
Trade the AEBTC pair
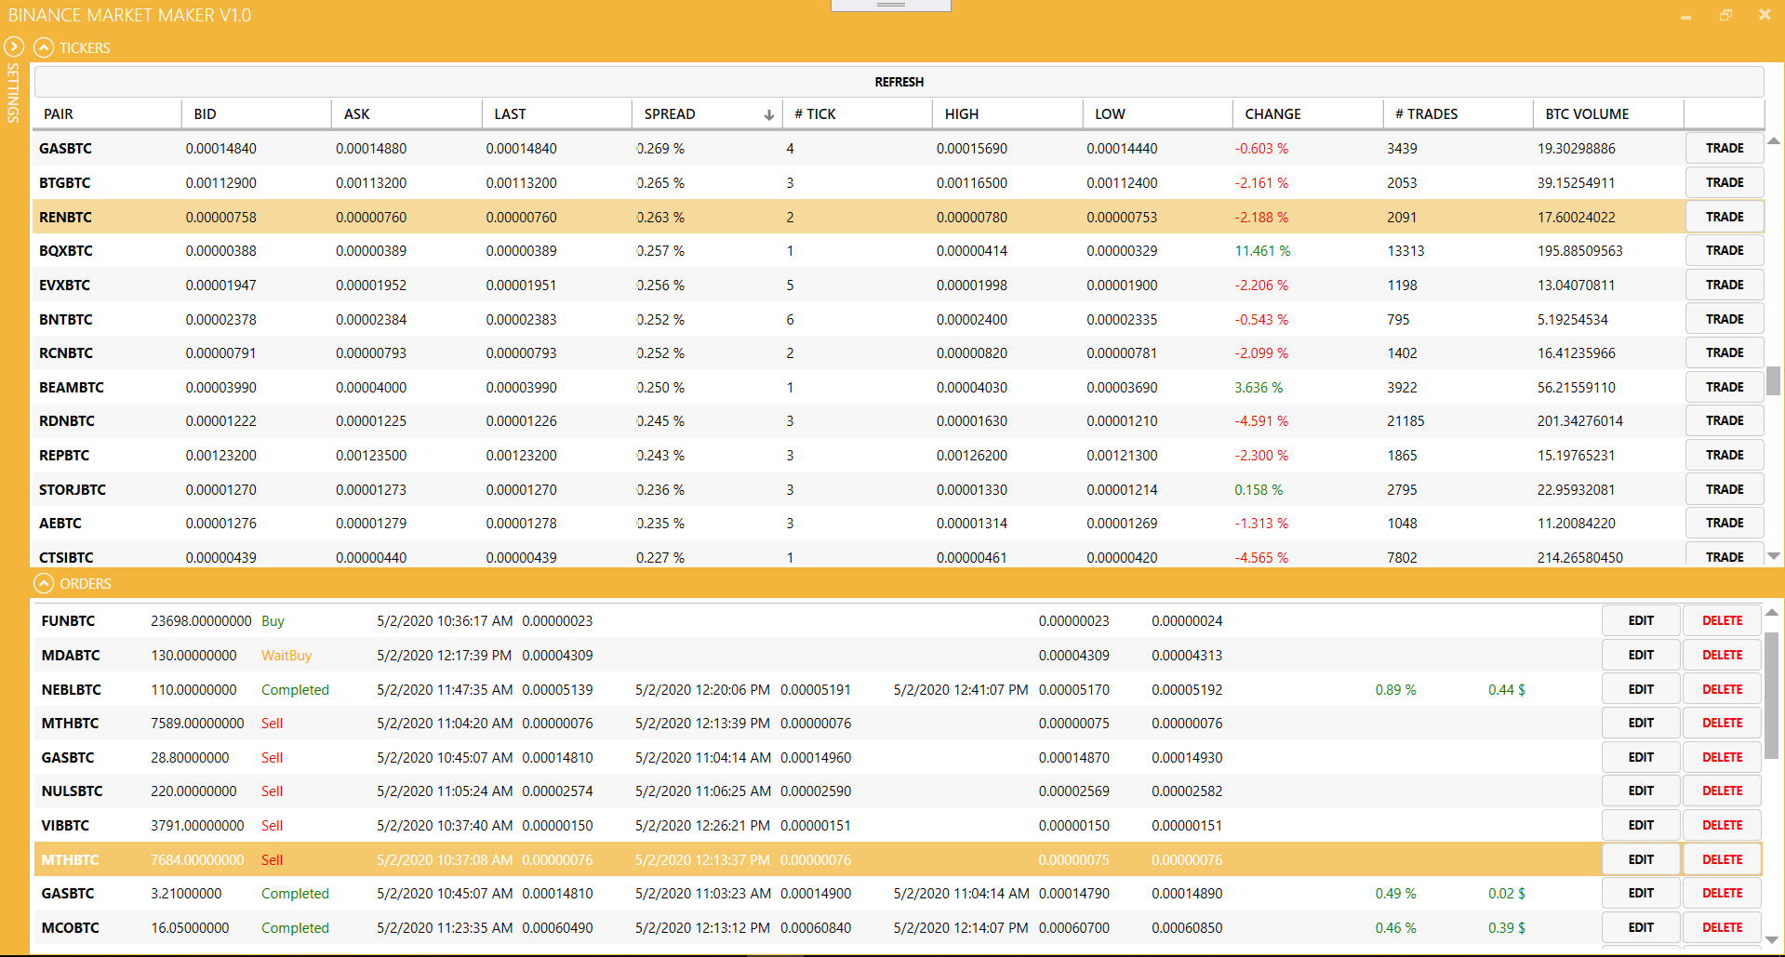click(1725, 523)
